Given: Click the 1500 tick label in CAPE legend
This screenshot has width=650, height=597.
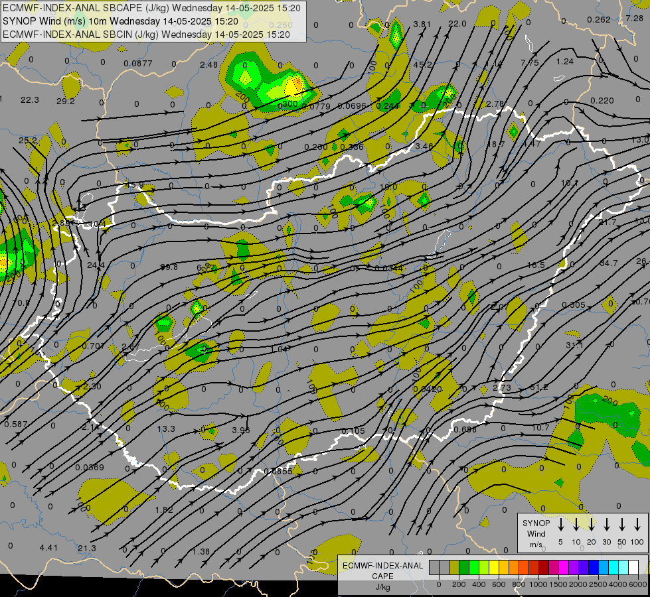Looking at the screenshot, I should coord(558,584).
